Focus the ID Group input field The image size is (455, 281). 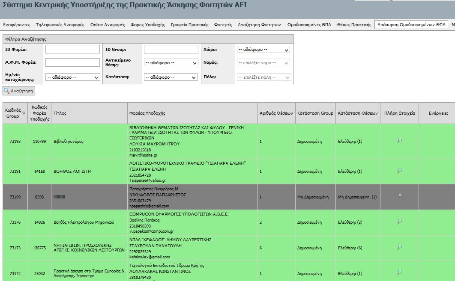(x=171, y=49)
